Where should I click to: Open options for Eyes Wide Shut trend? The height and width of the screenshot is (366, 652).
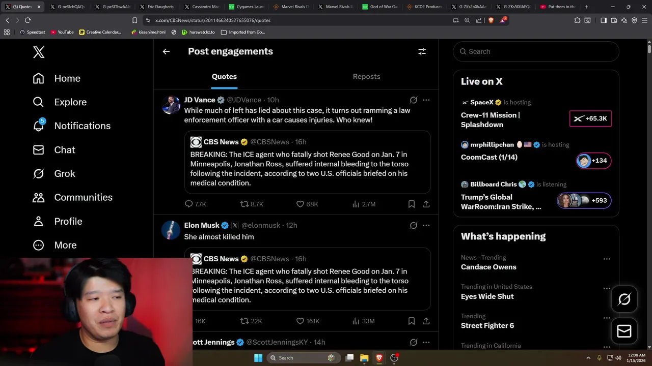pos(607,288)
